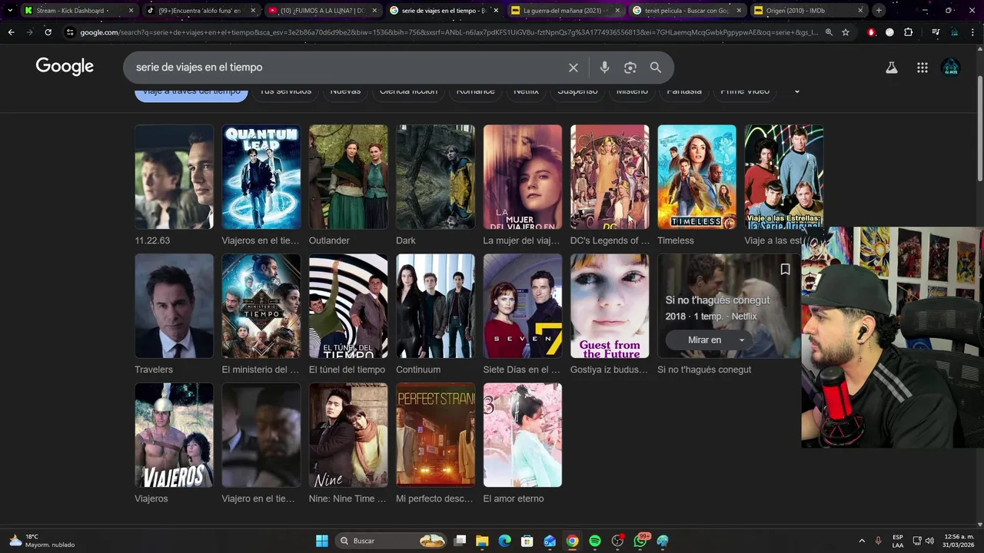This screenshot has width=984, height=553.
Task: Open the Google apps grid
Action: 922,68
